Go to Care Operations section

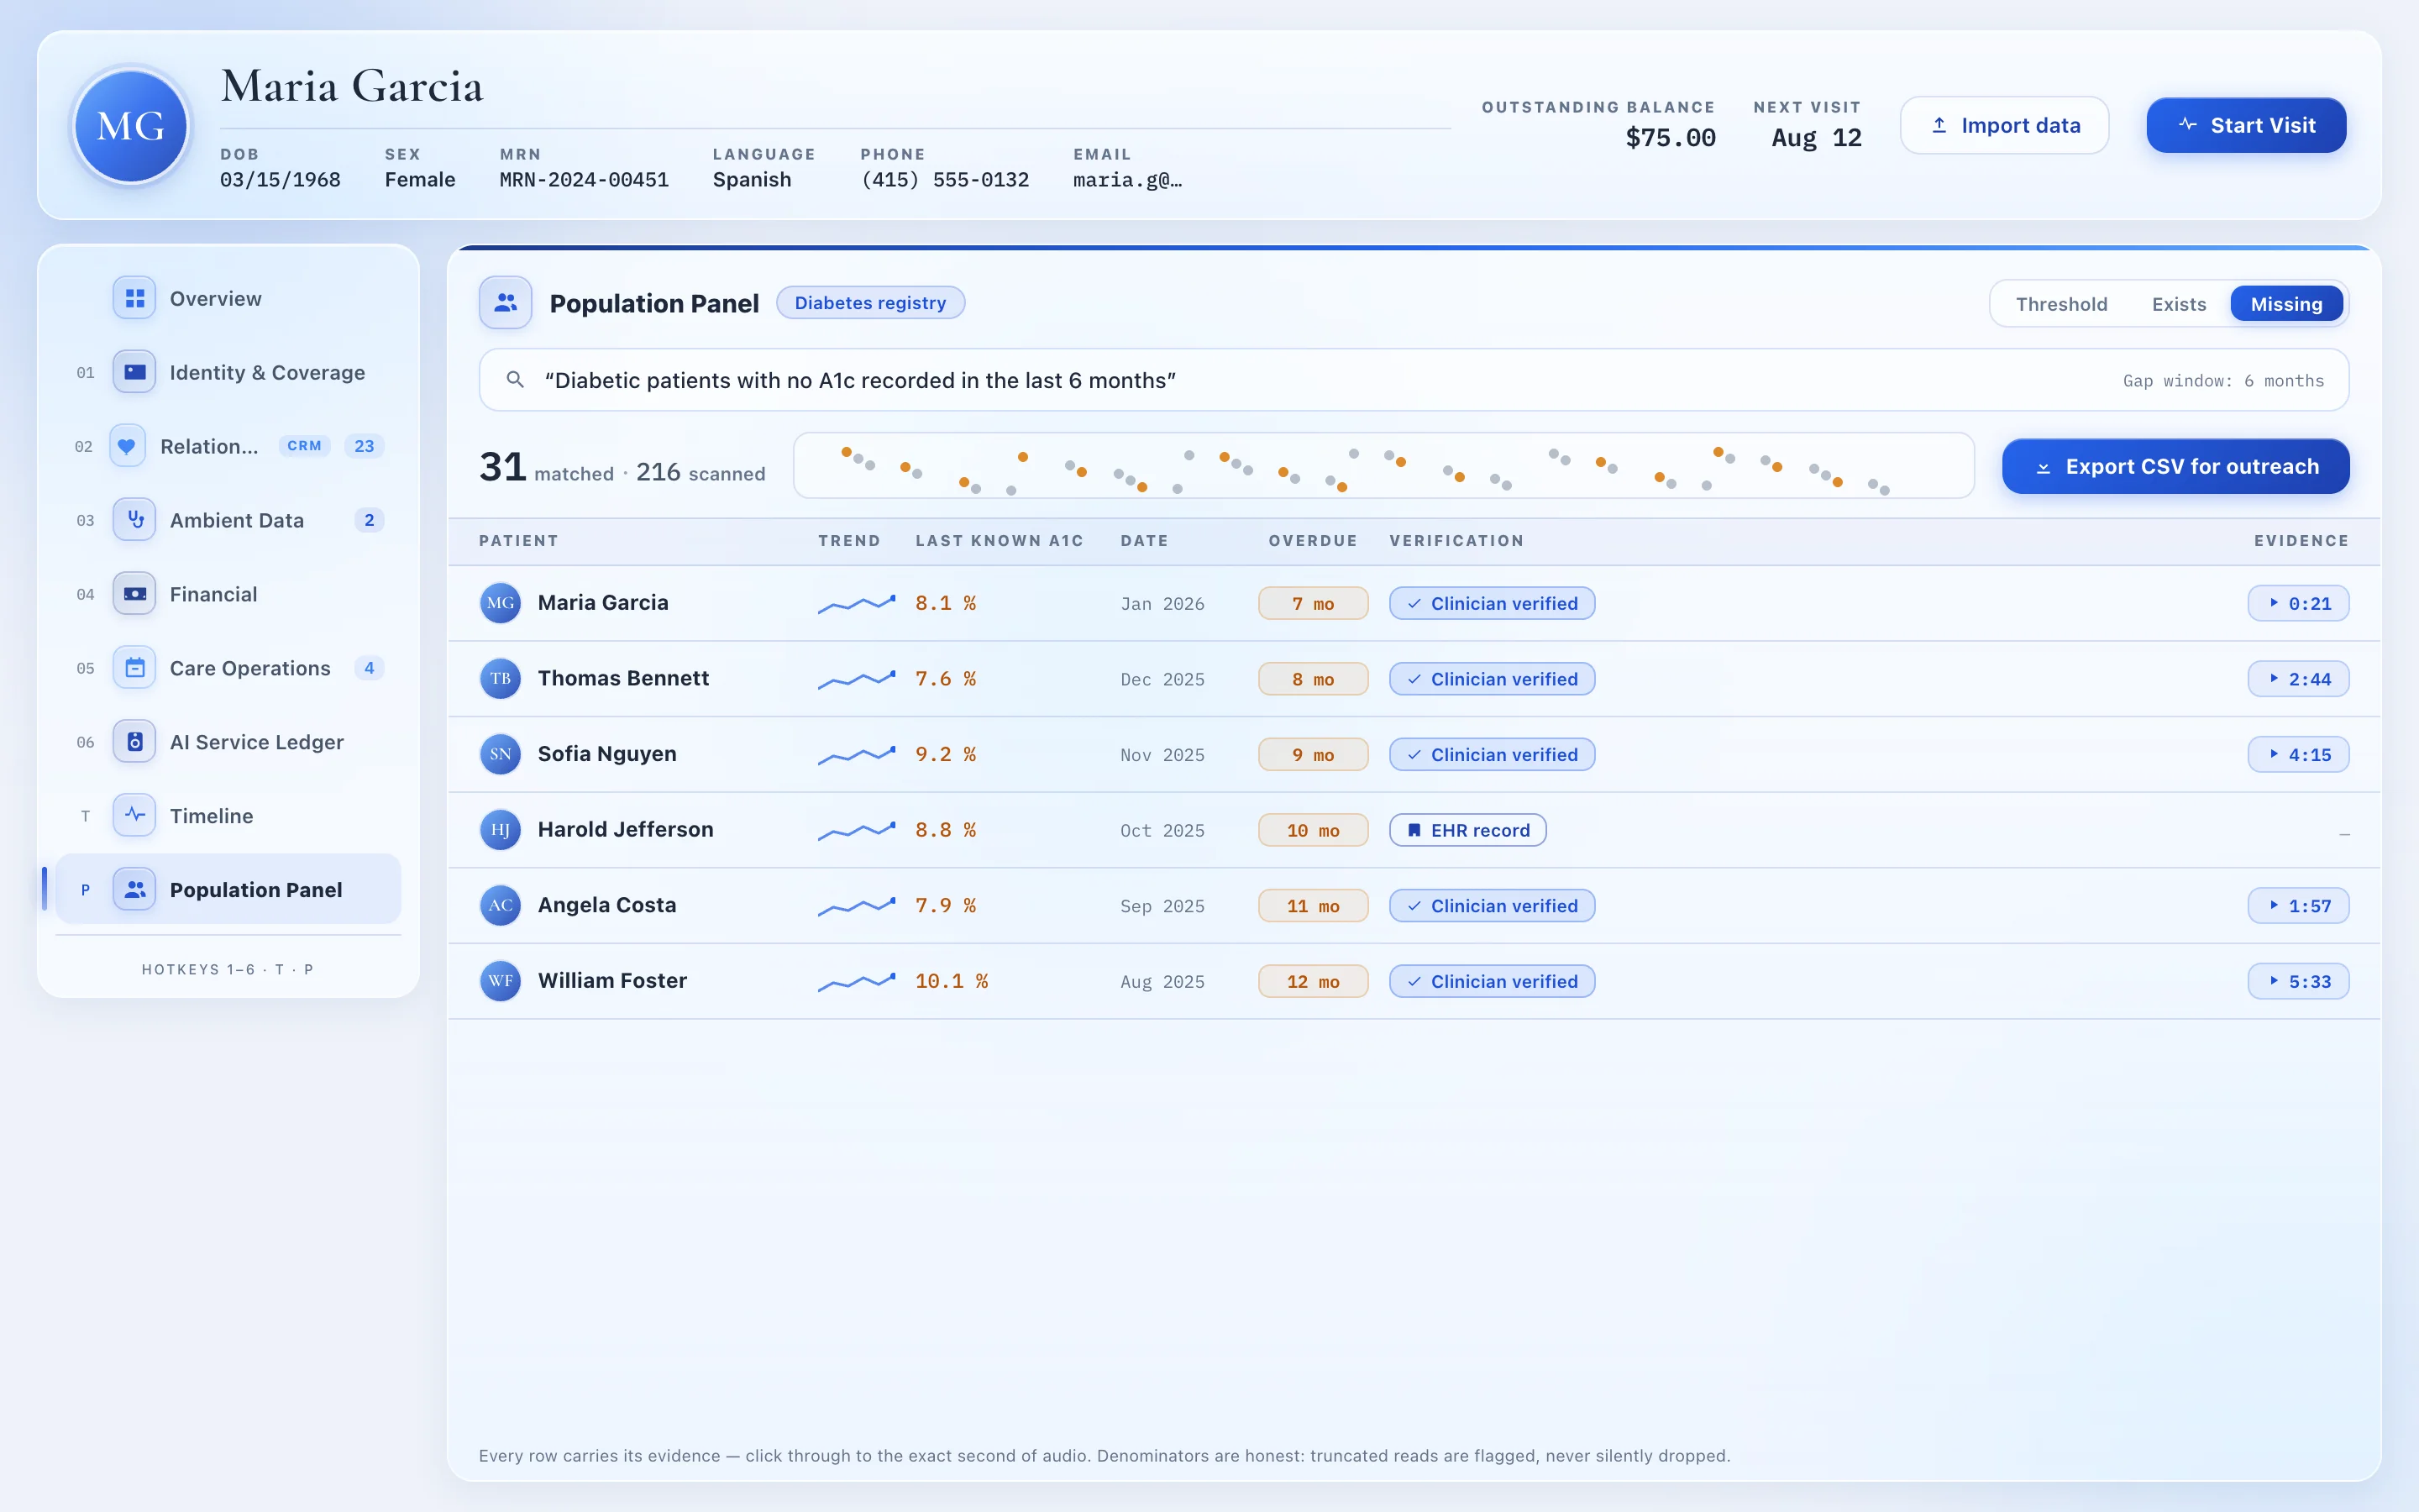(x=229, y=668)
